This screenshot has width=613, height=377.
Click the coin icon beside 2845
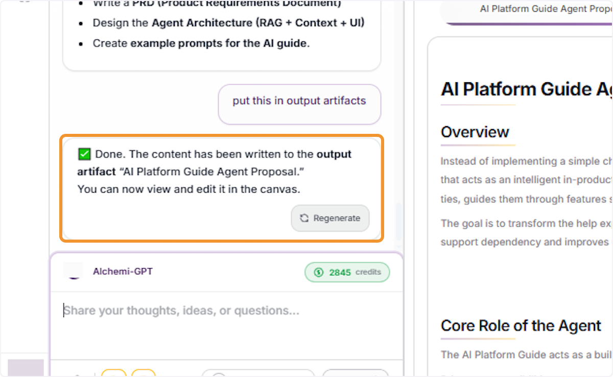pyautogui.click(x=319, y=272)
